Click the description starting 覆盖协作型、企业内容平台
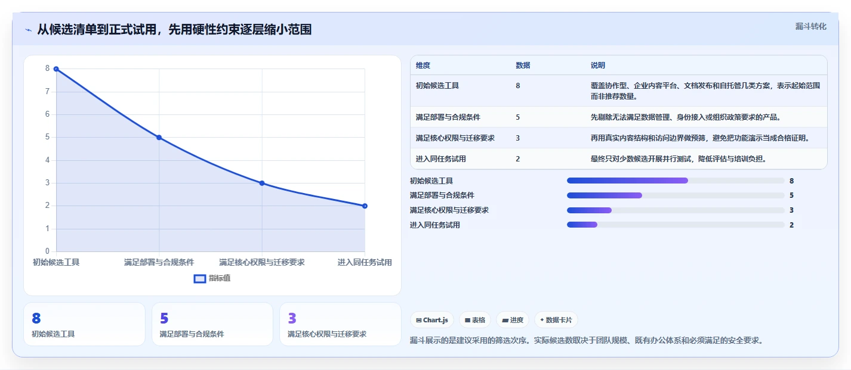Image resolution: width=851 pixels, height=370 pixels. (x=705, y=91)
